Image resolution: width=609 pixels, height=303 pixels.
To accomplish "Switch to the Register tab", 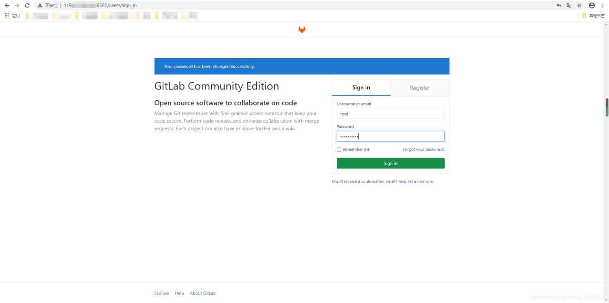I will pyautogui.click(x=420, y=88).
